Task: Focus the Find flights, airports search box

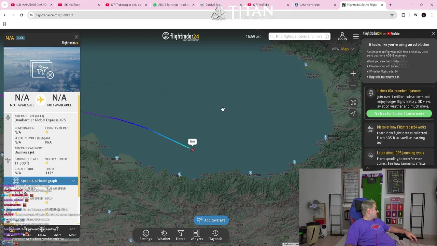Action: pyautogui.click(x=299, y=37)
